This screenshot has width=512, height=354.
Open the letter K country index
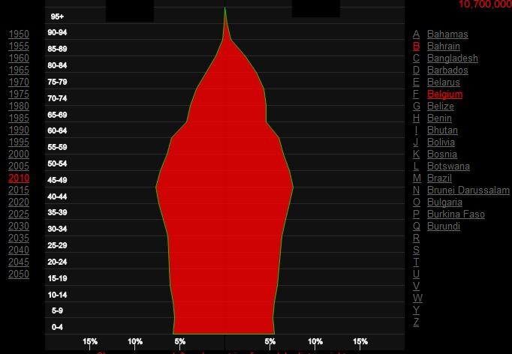(416, 154)
